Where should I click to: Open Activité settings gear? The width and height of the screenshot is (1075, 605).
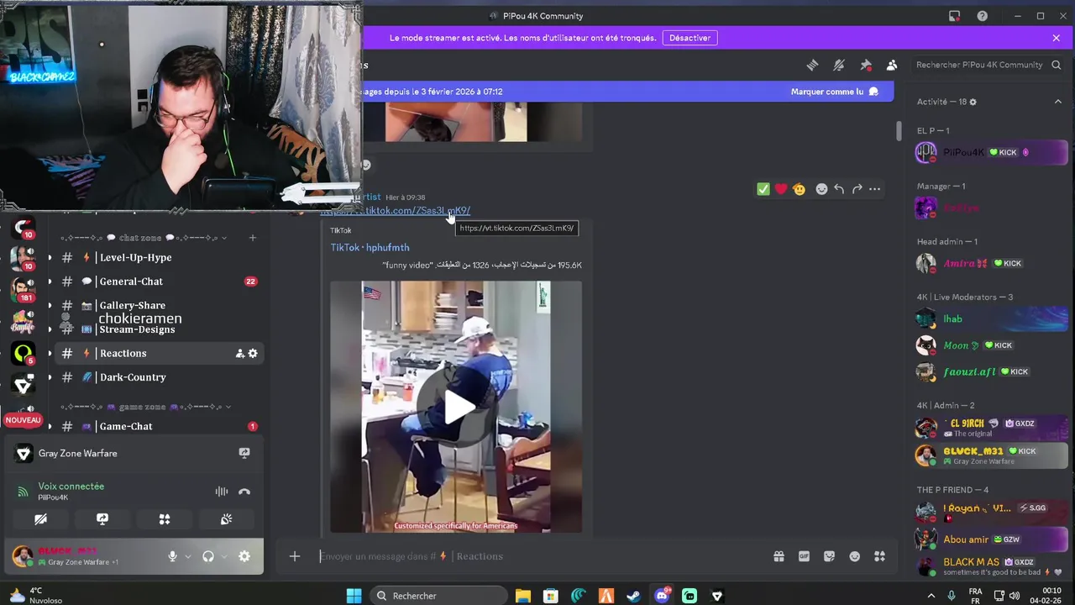pyautogui.click(x=973, y=102)
